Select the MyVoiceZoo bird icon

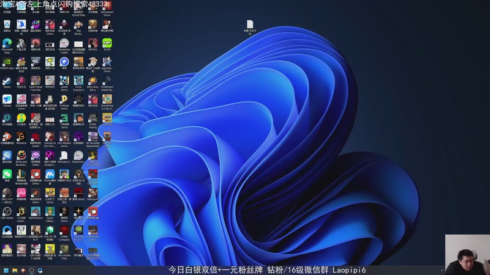[x=36, y=211]
